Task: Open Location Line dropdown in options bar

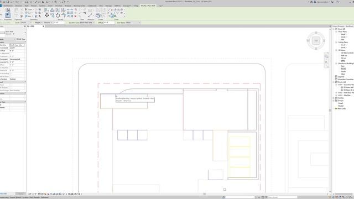Action: pos(87,23)
